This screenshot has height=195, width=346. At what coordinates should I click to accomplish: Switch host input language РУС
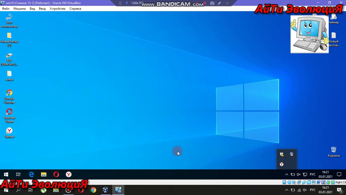(312, 190)
